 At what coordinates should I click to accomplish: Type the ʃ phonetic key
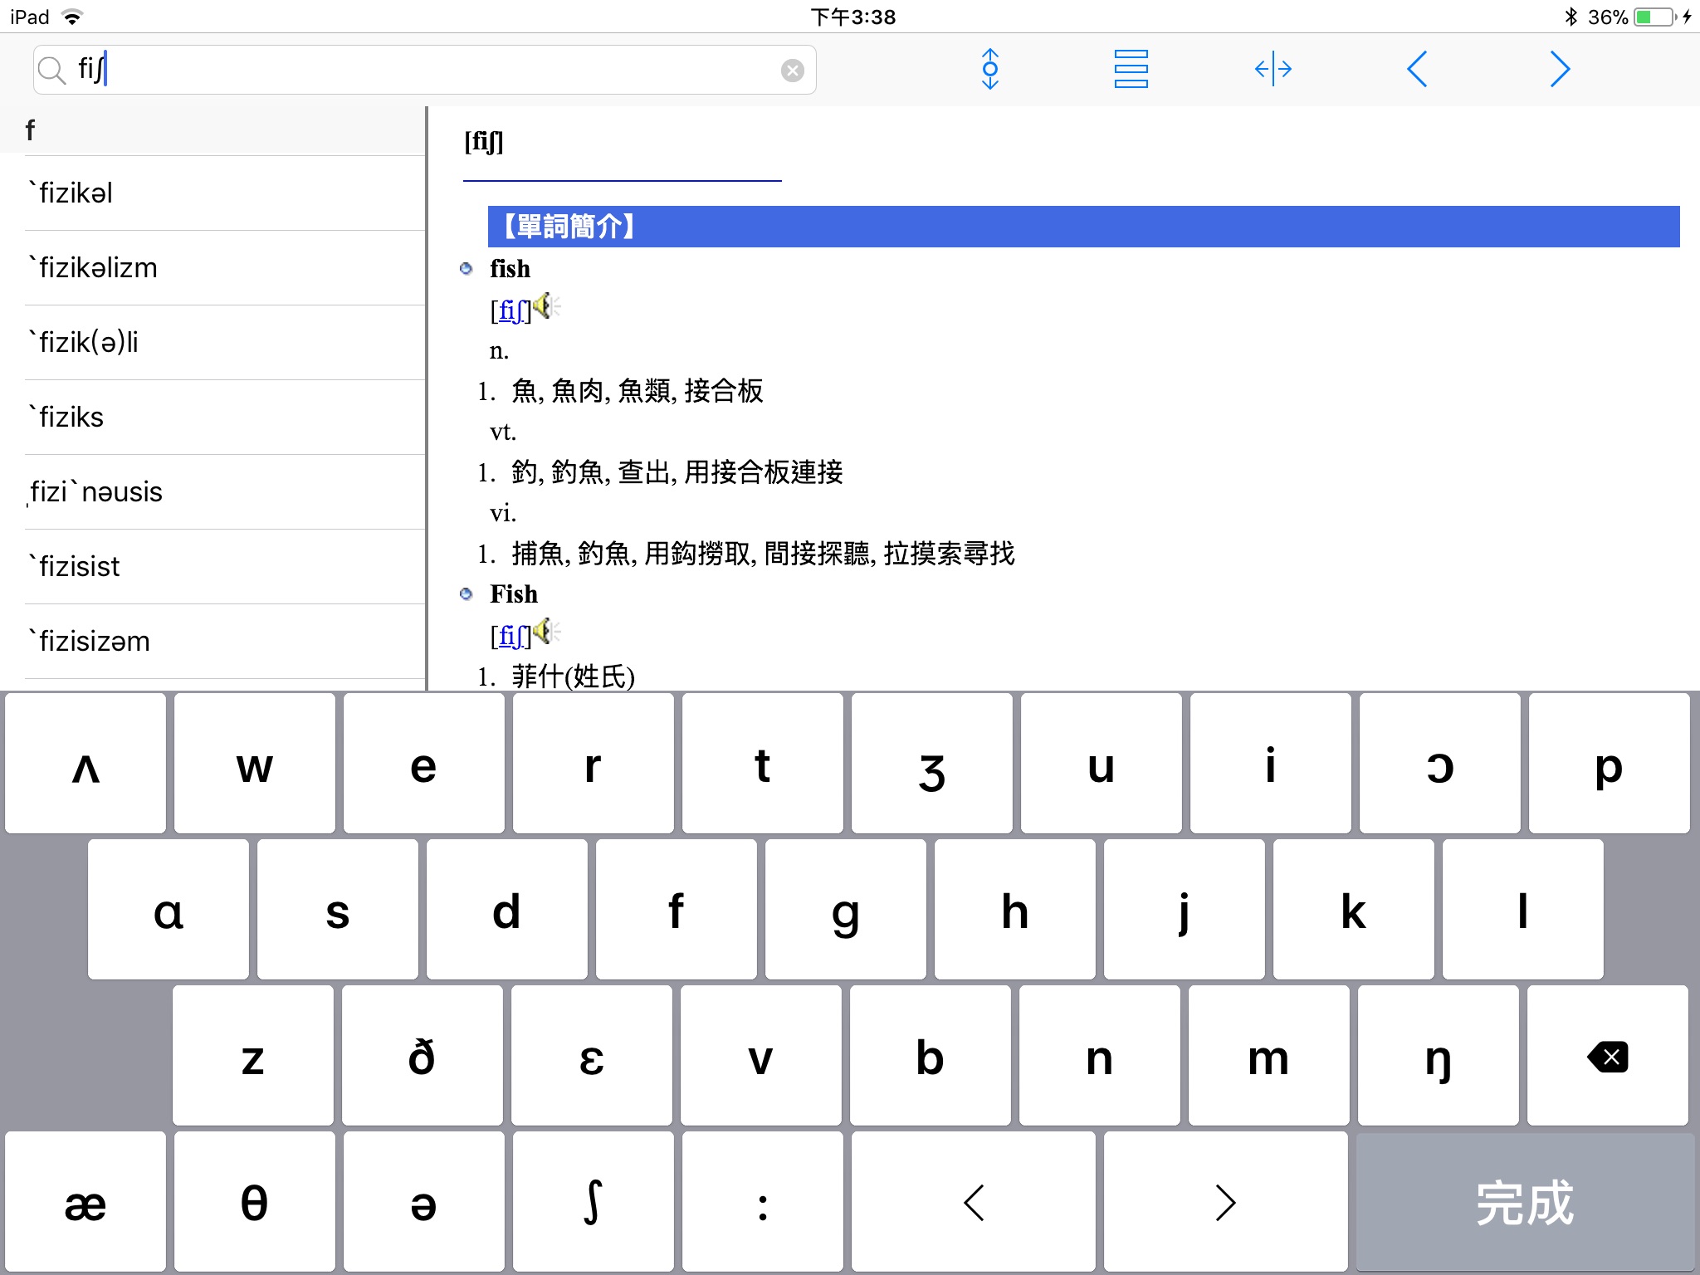592,1202
